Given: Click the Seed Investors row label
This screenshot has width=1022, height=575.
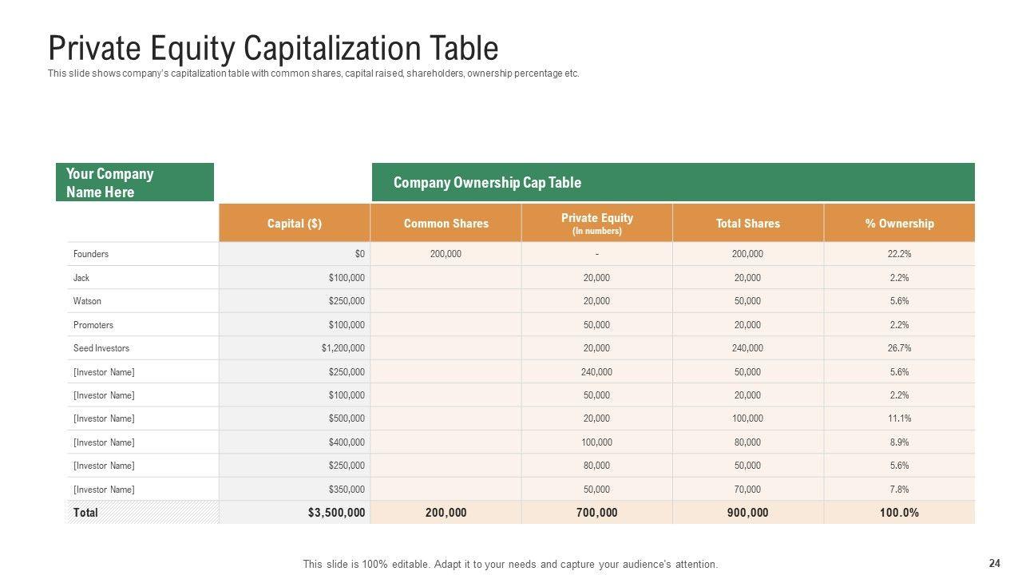Looking at the screenshot, I should (x=101, y=348).
